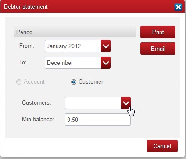
Task: Select the Account radio button
Action: point(19,82)
